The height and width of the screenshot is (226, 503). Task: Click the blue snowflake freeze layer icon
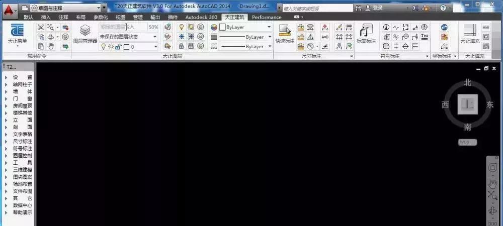coord(182,37)
